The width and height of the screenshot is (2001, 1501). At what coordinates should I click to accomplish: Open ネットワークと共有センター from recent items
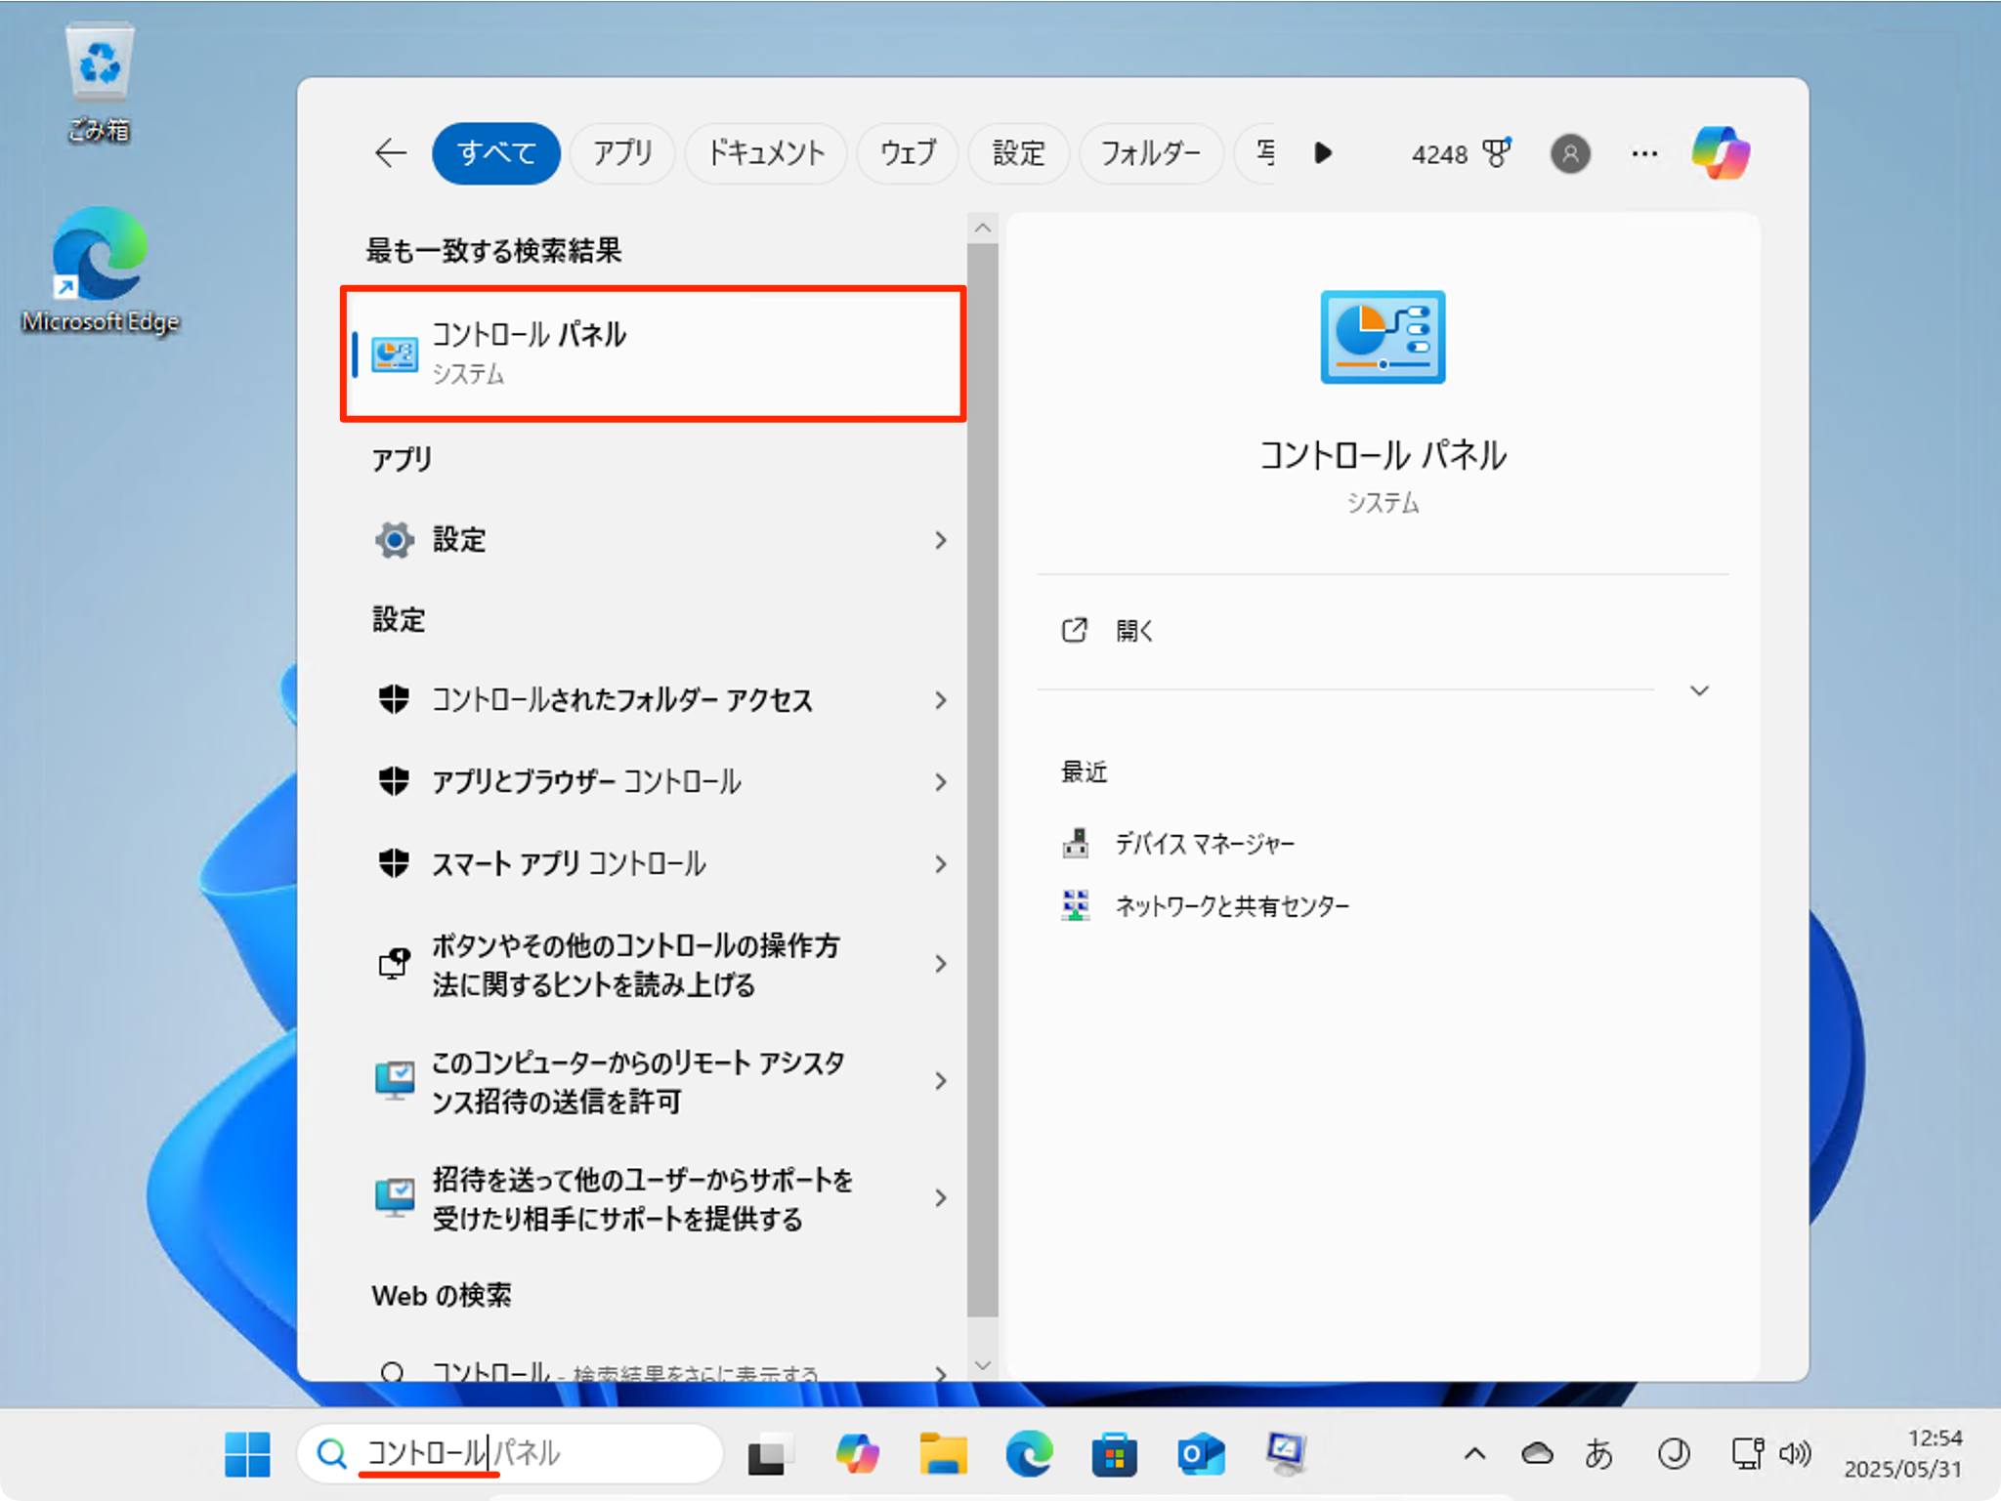pos(1232,905)
